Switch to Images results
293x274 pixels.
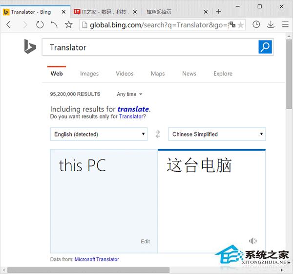pos(89,73)
